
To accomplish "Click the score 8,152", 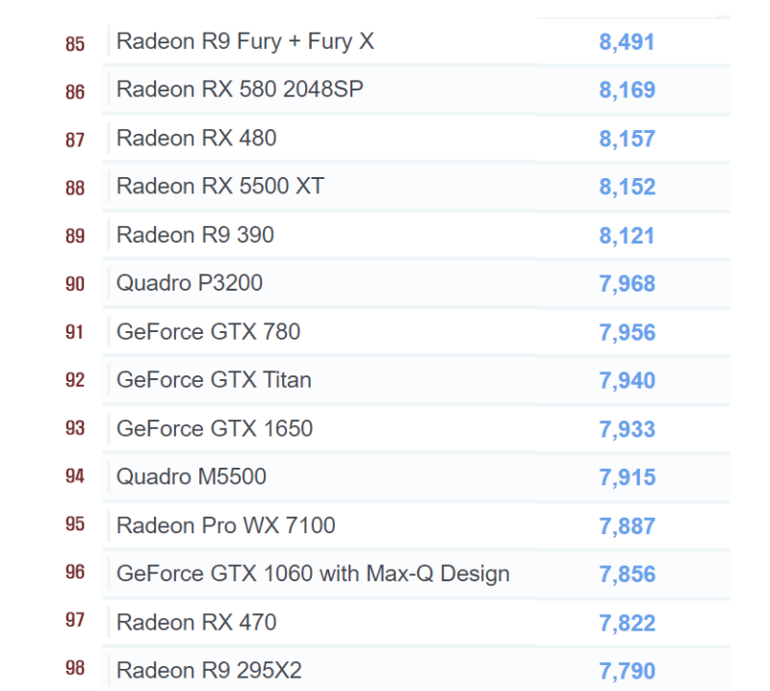I will coord(628,187).
